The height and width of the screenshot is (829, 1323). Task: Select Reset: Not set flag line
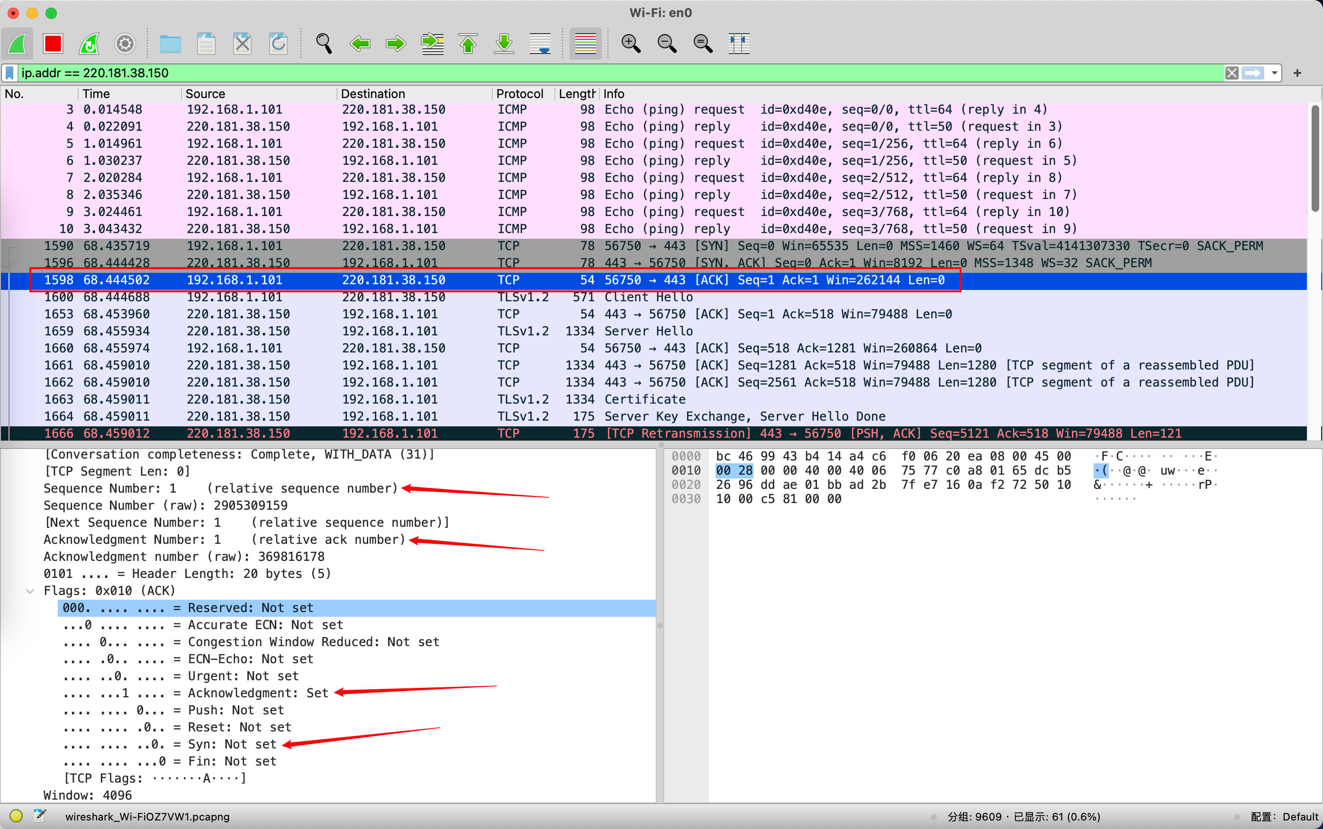[x=177, y=728]
